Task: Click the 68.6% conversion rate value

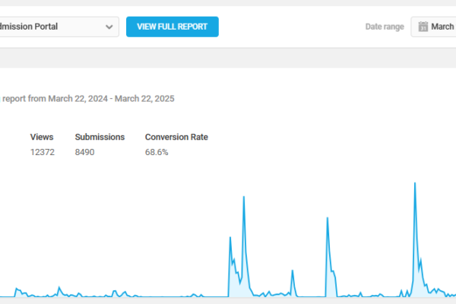Action: pos(157,152)
